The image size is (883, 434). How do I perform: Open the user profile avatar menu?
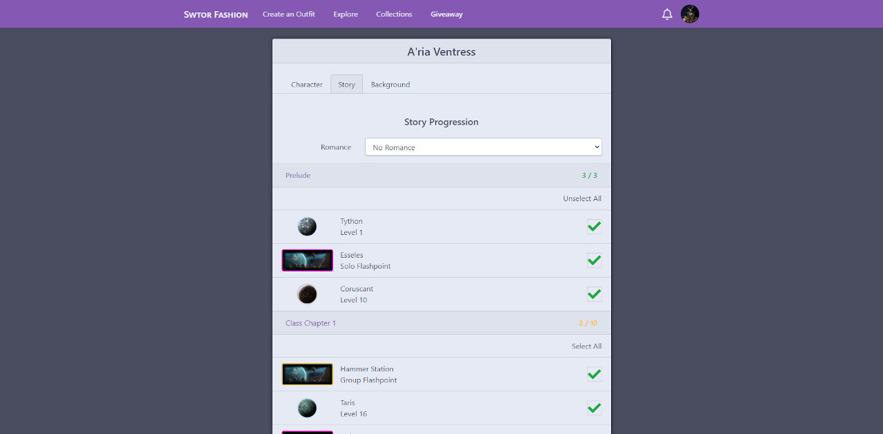pos(690,14)
